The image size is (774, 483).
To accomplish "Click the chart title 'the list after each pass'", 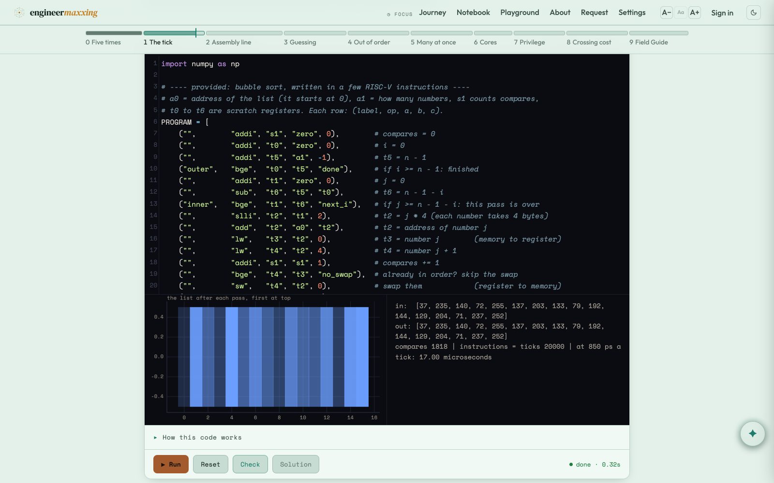I will pyautogui.click(x=229, y=298).
